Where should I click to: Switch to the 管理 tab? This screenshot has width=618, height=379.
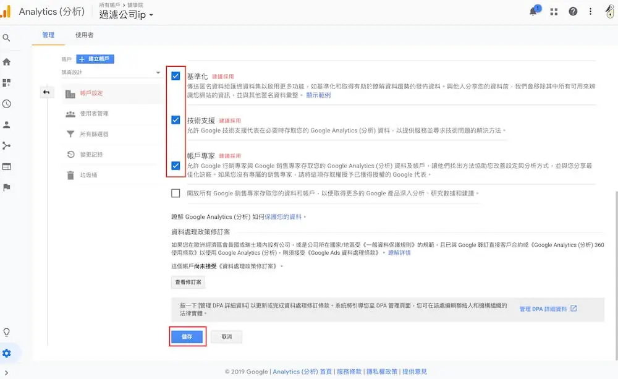point(48,35)
